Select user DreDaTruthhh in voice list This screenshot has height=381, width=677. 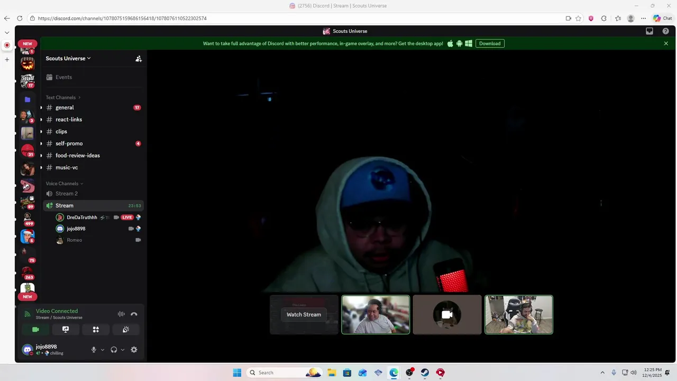pos(98,217)
